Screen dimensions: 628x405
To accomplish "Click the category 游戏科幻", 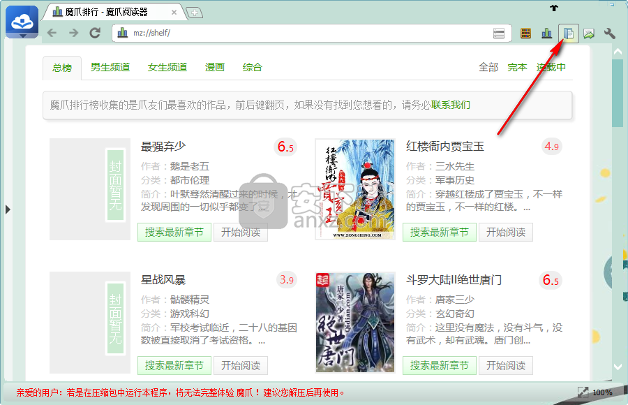I will coord(190,314).
